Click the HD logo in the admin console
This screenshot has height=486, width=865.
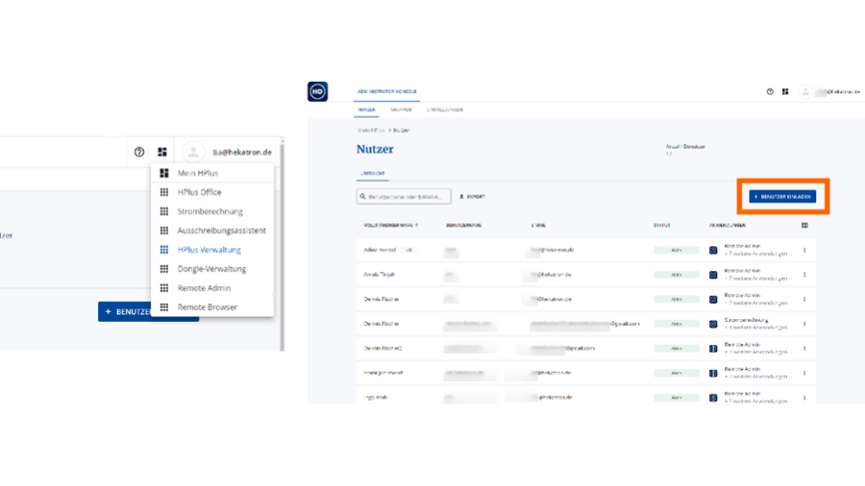317,91
